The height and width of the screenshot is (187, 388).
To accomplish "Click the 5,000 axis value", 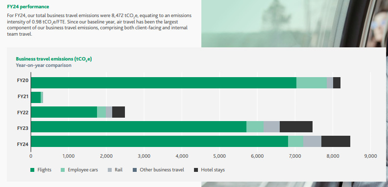I will [219, 156].
